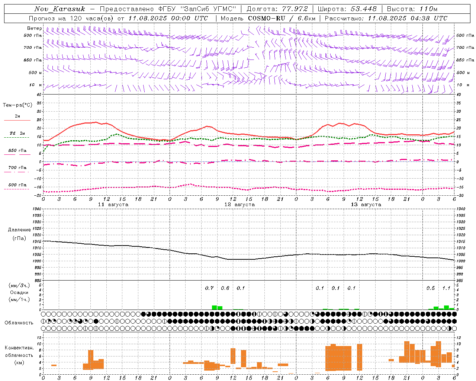Click the Тем-ра(°C) axis label
This screenshot has width=476, height=381.
pos(17,105)
